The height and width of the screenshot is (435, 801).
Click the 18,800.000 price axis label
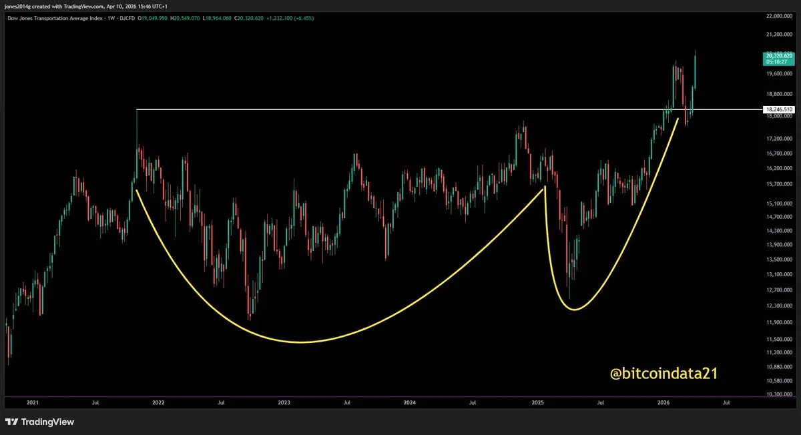click(779, 94)
